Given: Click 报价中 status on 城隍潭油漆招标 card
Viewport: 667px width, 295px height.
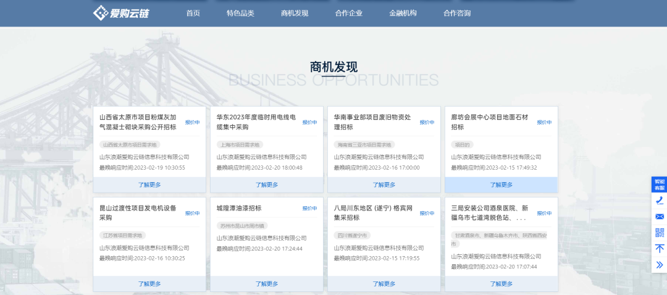Looking at the screenshot, I should (x=309, y=209).
